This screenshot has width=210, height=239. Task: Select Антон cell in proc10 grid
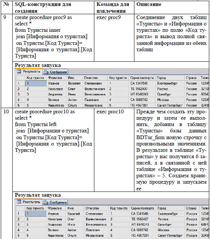[x=75, y=230]
